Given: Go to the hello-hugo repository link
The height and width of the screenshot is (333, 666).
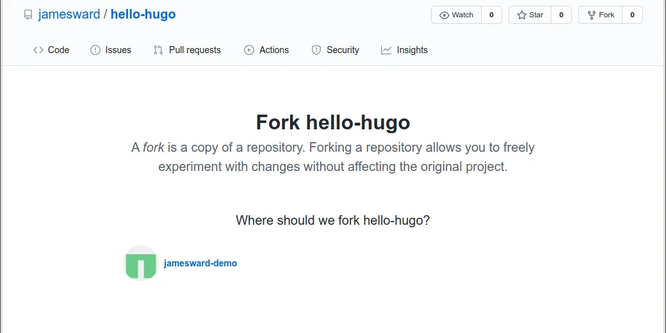Looking at the screenshot, I should pyautogui.click(x=143, y=15).
